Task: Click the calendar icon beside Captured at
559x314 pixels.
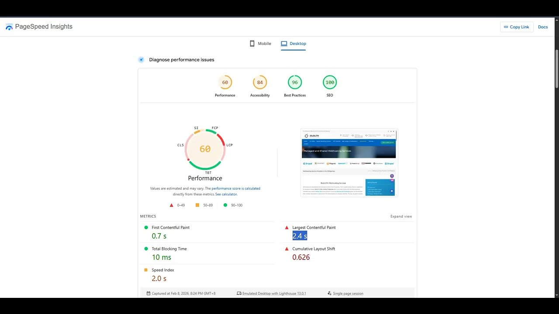Action: click(x=148, y=294)
